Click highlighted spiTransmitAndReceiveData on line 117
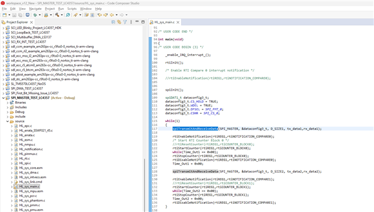The height and width of the screenshot is (212, 374). (x=195, y=128)
